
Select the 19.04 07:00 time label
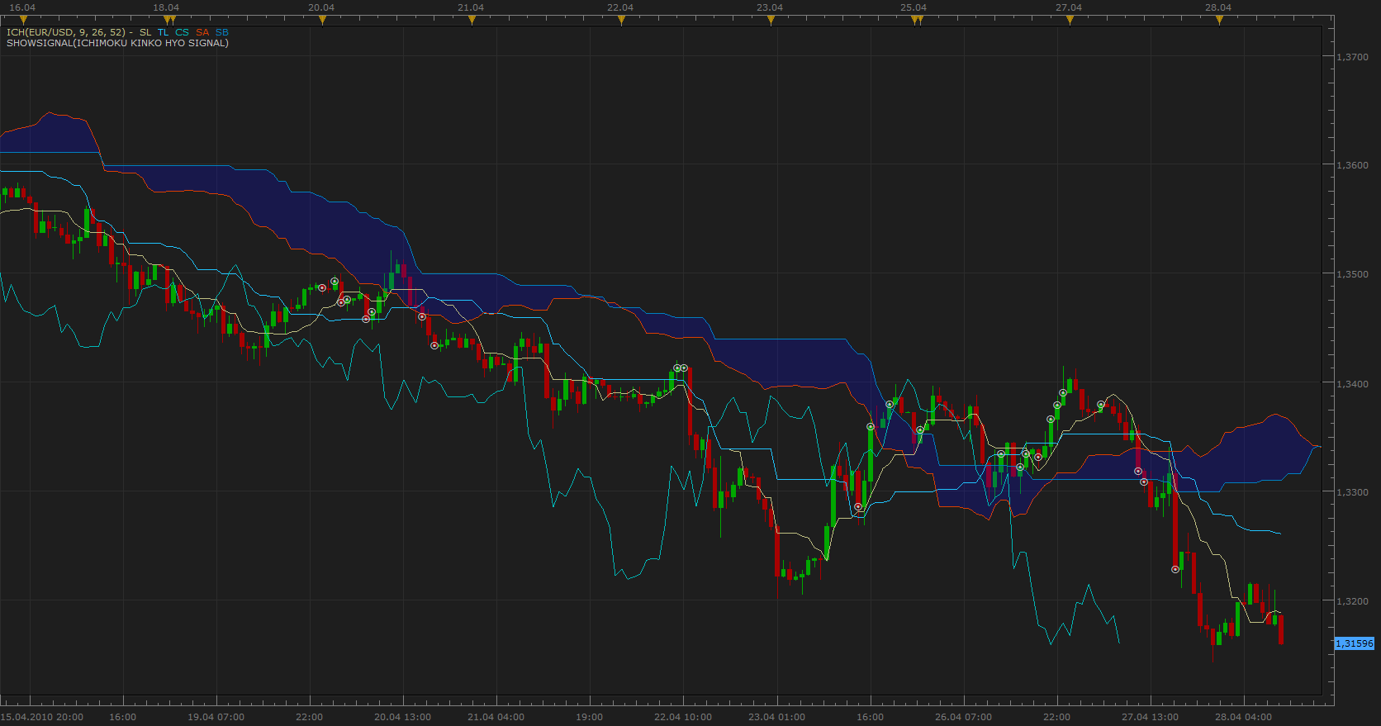click(x=216, y=717)
